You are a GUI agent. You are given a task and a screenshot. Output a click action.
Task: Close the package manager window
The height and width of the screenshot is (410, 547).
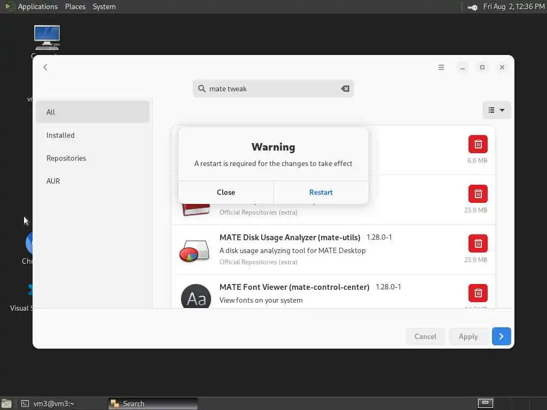(502, 67)
